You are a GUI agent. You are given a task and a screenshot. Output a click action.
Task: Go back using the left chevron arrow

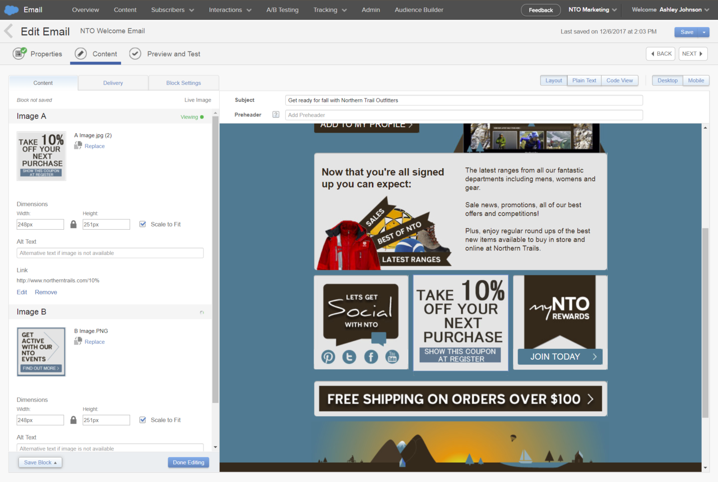8,31
